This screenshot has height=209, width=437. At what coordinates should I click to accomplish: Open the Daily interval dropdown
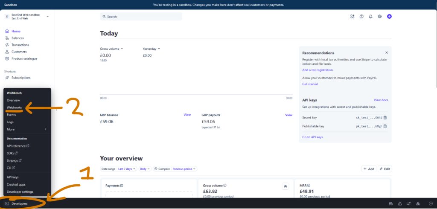[145, 169]
